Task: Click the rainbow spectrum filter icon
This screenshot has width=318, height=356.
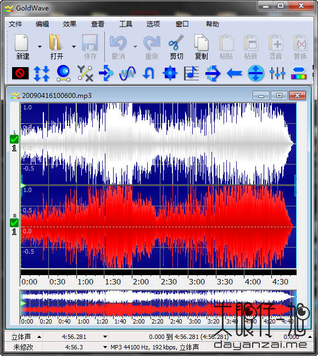Action: click(299, 73)
